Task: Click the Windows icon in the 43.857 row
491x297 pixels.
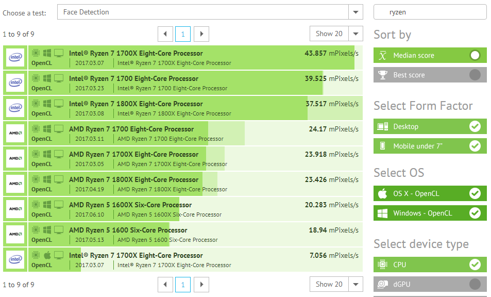Action: (x=47, y=53)
